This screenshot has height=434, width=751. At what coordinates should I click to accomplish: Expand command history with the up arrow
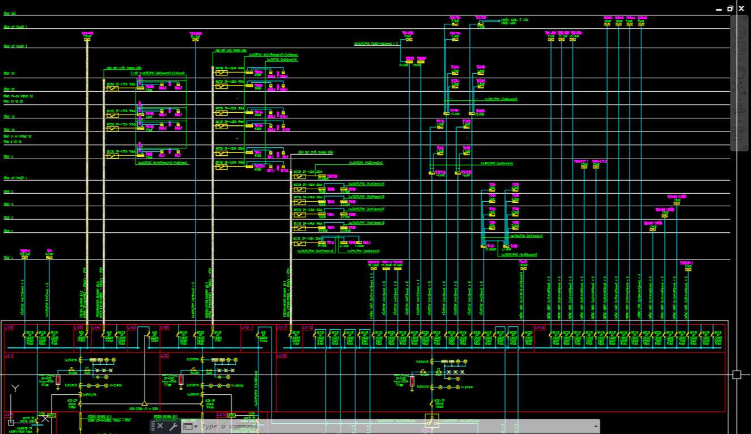click(596, 426)
